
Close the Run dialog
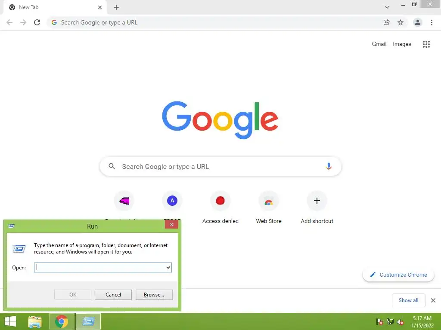point(171,224)
